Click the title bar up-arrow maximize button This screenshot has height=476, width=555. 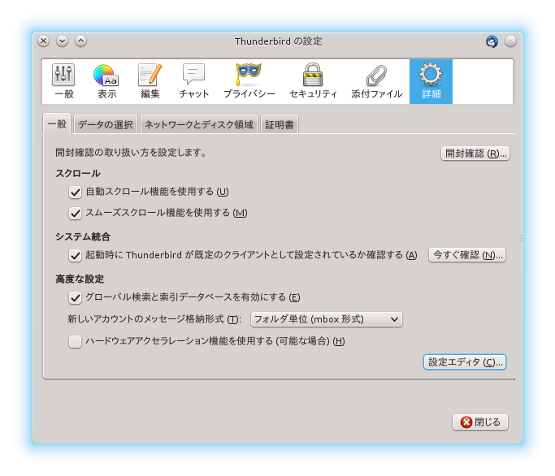click(x=80, y=41)
